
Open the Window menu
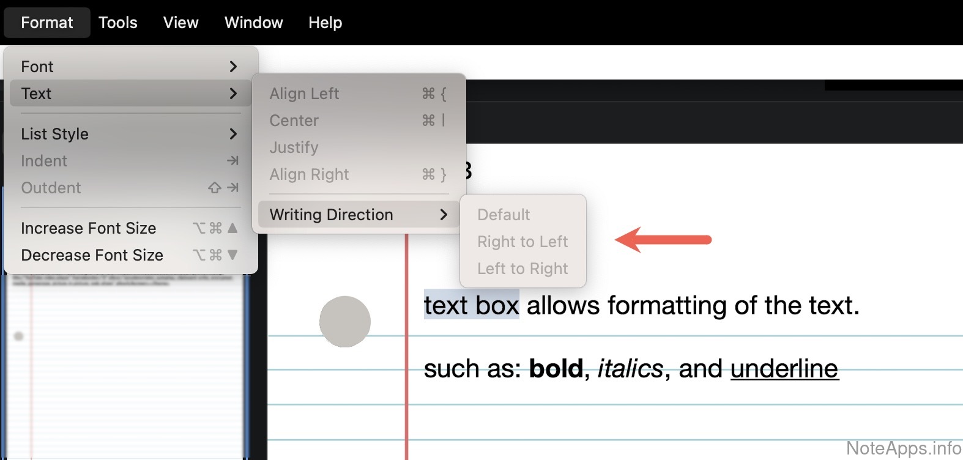[x=253, y=23]
